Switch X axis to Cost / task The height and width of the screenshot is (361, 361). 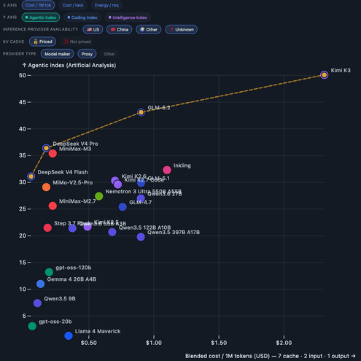click(73, 5)
